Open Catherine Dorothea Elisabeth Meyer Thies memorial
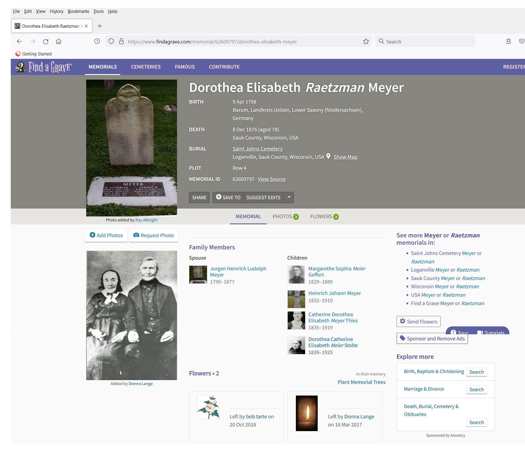Image resolution: width=525 pixels, height=453 pixels. click(x=333, y=317)
